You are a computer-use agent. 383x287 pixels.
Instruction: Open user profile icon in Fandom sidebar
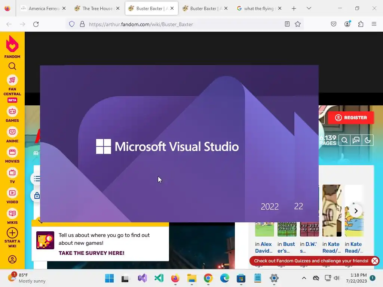tap(12, 259)
